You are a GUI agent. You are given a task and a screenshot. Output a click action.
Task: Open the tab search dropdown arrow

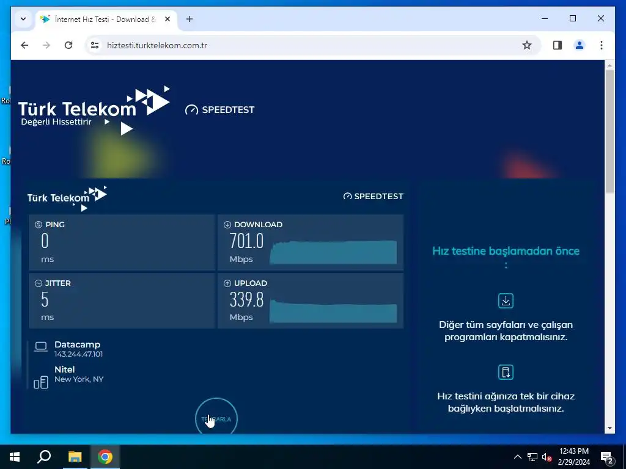coord(23,19)
